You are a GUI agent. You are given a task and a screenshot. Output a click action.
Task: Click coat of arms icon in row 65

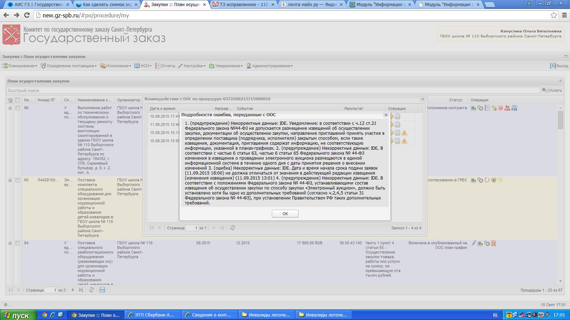point(494,180)
